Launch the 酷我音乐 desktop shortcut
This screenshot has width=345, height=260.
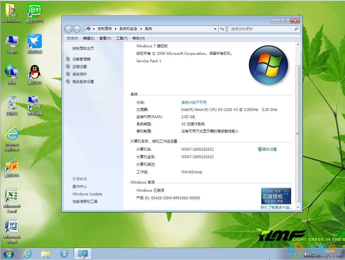[x=12, y=168]
